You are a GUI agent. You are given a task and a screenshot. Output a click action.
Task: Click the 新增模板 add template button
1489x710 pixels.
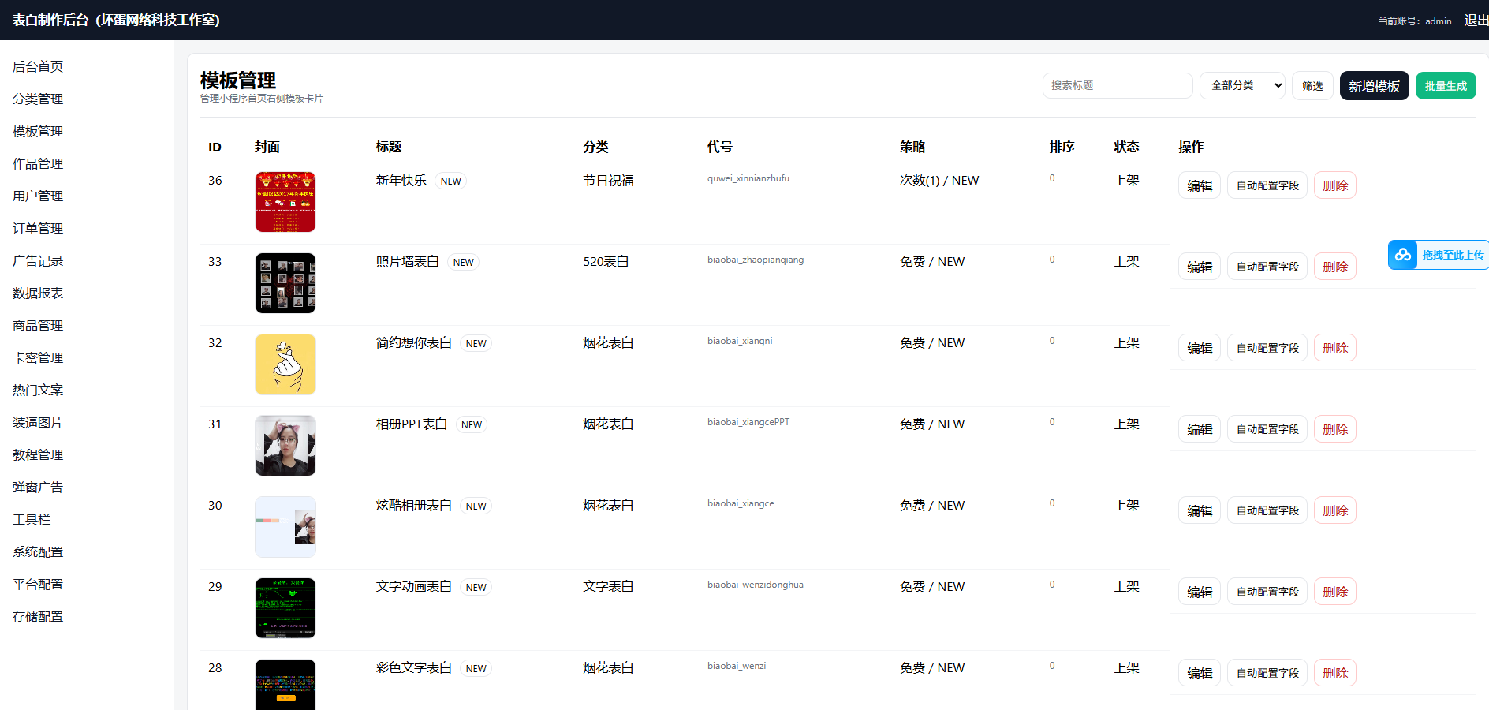1374,86
